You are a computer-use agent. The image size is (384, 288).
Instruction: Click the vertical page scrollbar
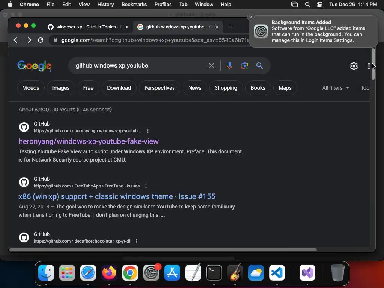373,64
